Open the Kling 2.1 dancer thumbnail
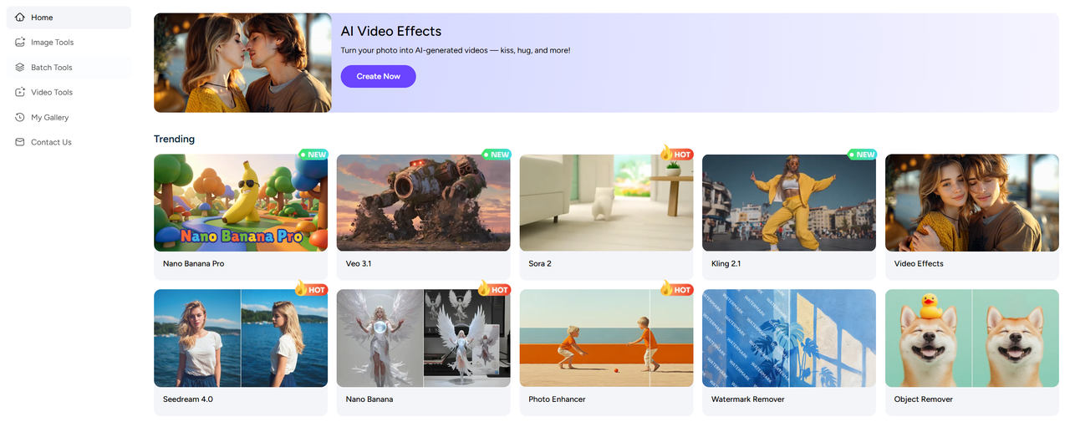 788,202
